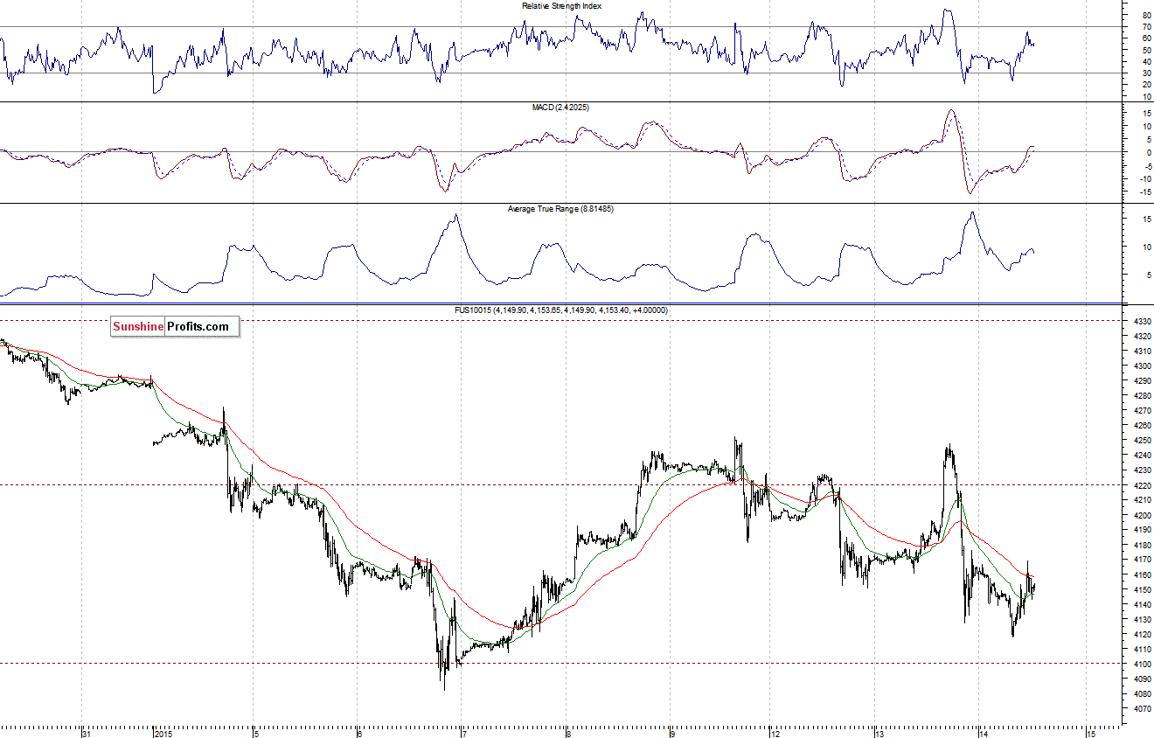The width and height of the screenshot is (1154, 738).
Task: Select the 13 date label on time axis
Action: pos(879,734)
